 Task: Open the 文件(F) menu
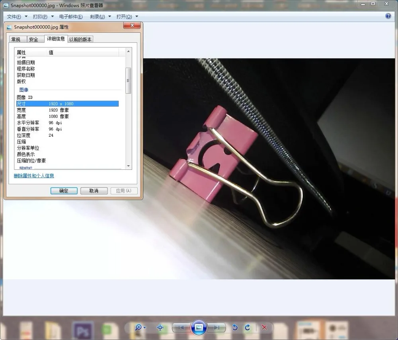[x=14, y=16]
